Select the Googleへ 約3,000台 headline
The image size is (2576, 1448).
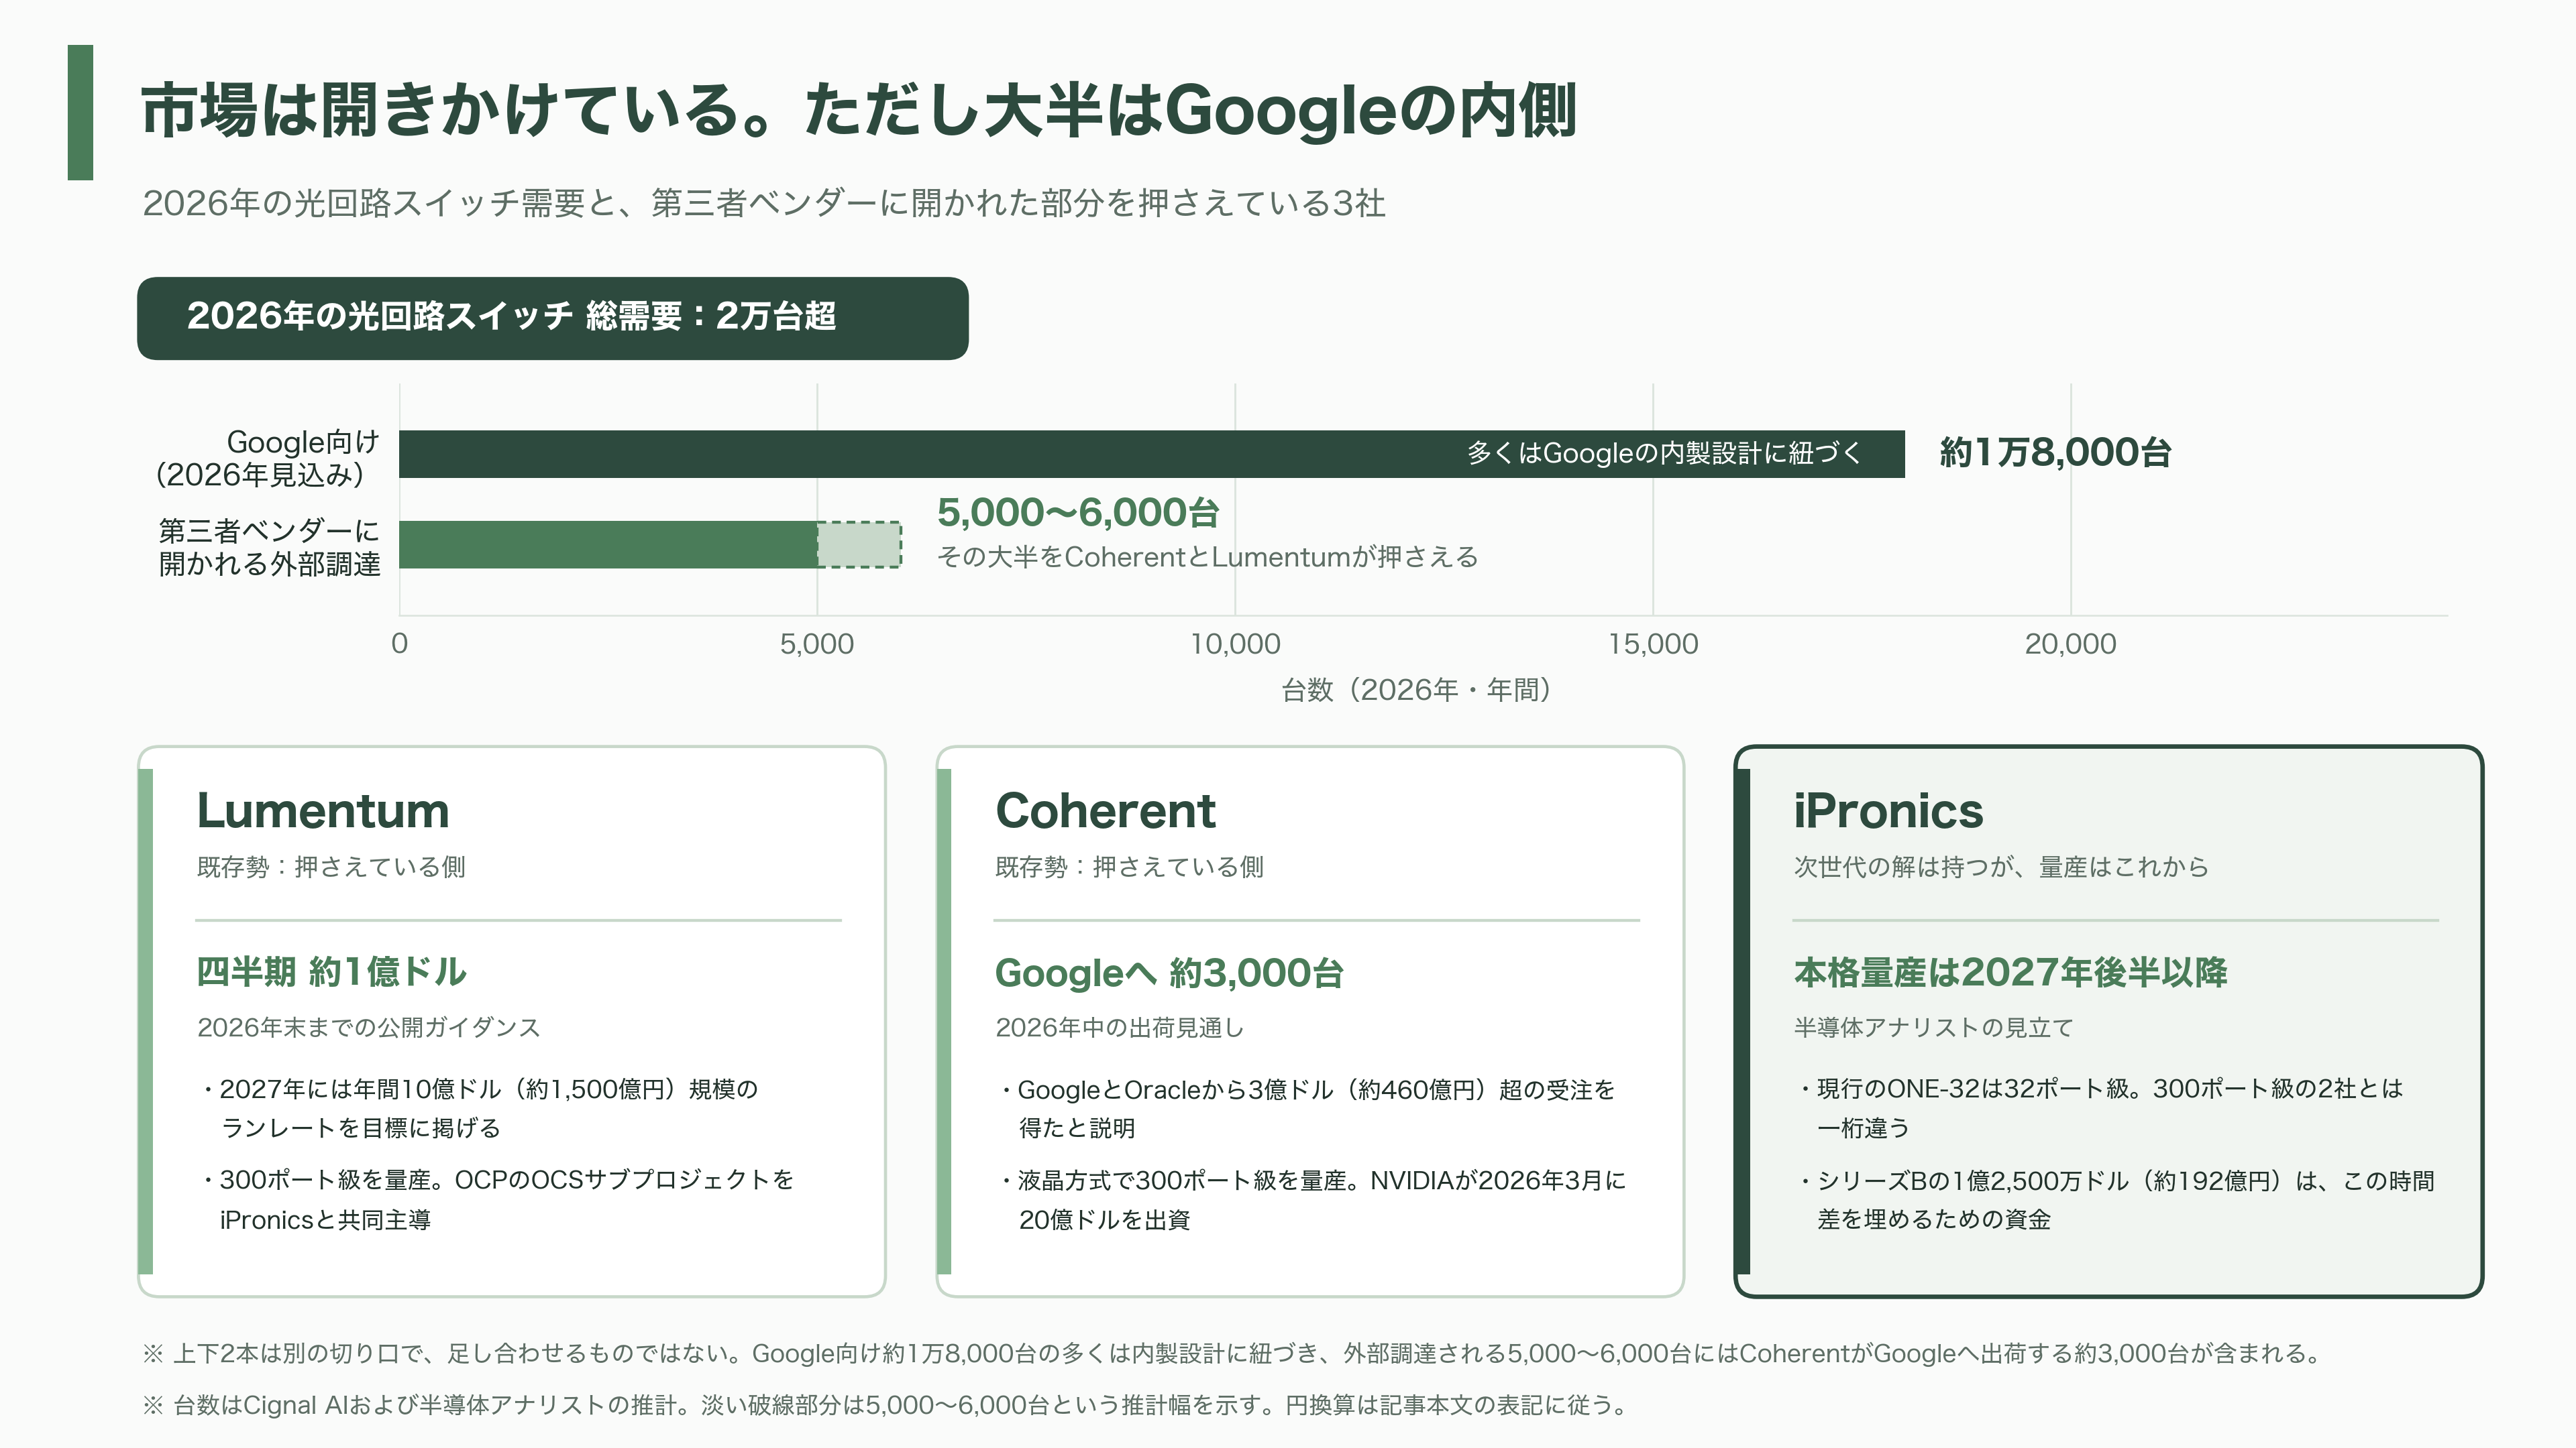1169,972
